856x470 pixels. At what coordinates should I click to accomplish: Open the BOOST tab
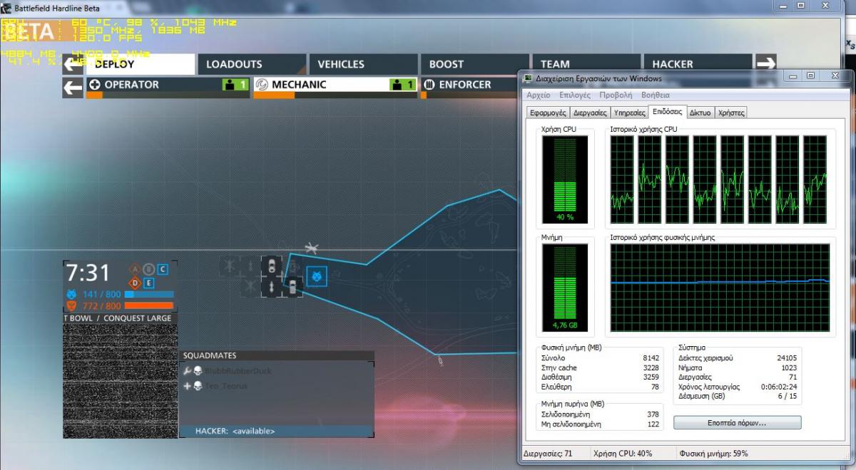(x=474, y=64)
